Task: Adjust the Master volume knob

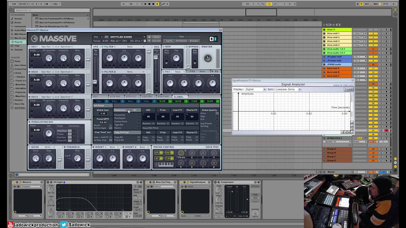Action: [x=207, y=58]
